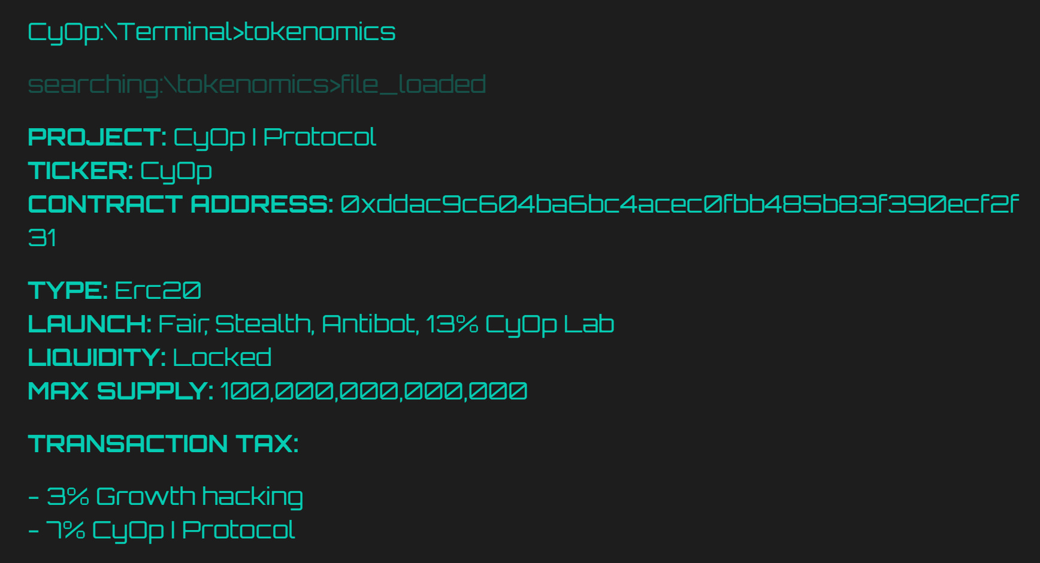Select the CONTRACT ADDRESS label

(180, 204)
